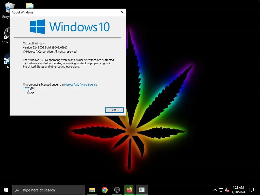This screenshot has width=260, height=195.
Task: Open the network status tray icon
Action: click(221, 190)
